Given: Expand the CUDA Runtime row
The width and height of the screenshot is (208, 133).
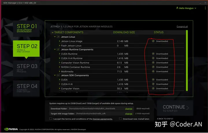Looking at the screenshot, I should 60,54.
